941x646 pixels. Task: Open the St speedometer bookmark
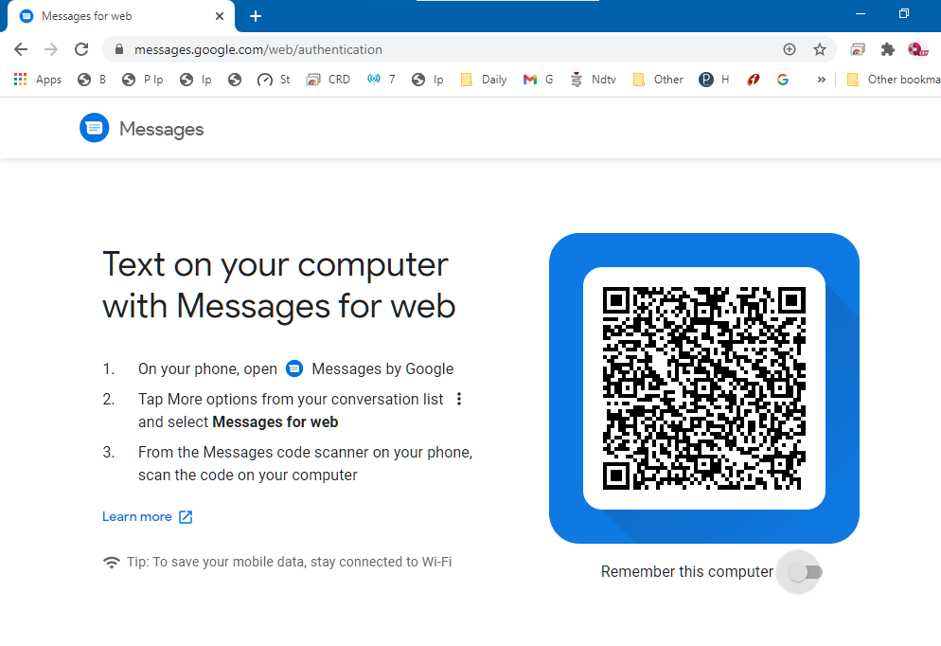point(274,80)
